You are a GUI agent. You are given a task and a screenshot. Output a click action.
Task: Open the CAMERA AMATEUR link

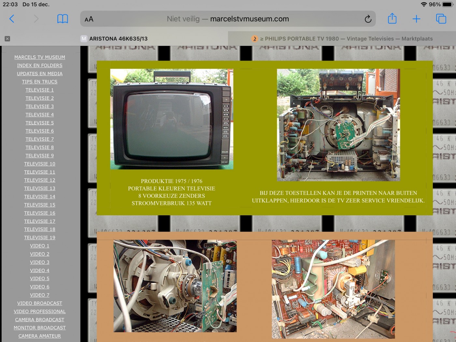(x=40, y=336)
